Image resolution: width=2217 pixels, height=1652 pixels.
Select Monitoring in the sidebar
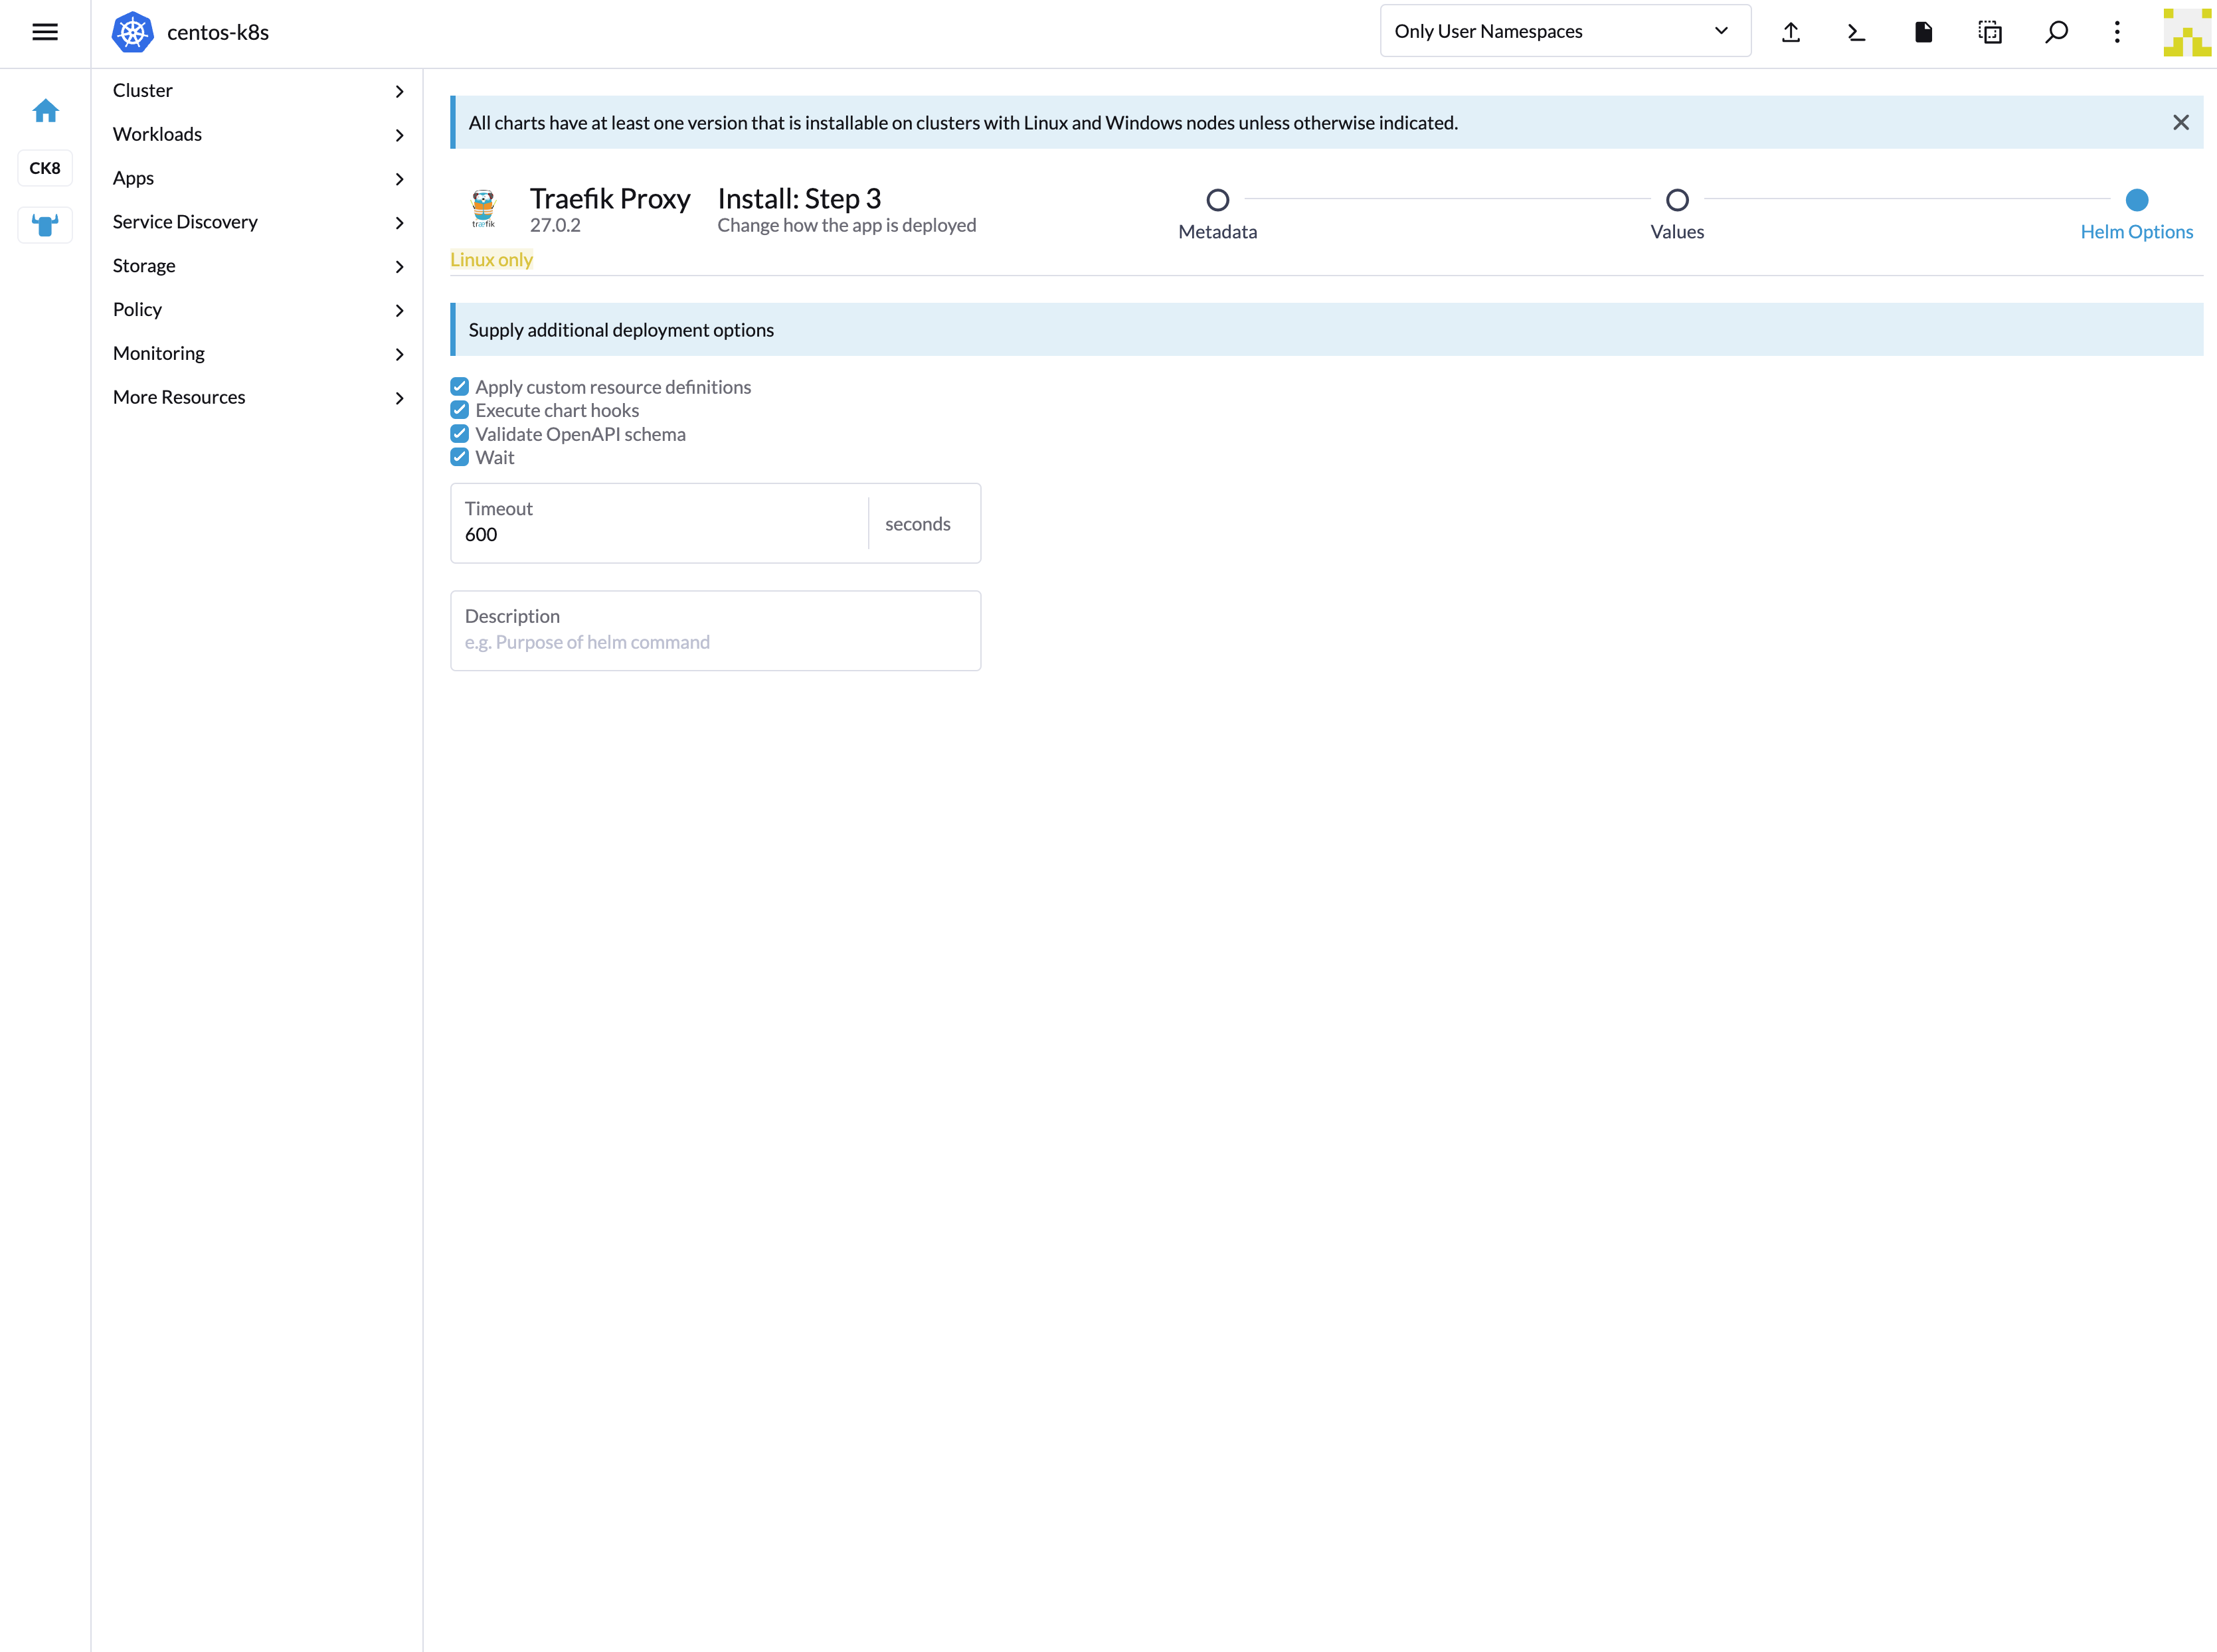(x=158, y=353)
